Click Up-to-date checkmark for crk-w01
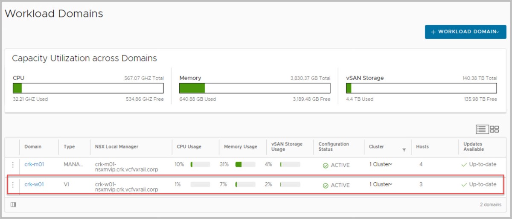This screenshot has height=219, width=512. coord(464,185)
